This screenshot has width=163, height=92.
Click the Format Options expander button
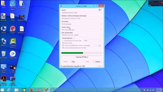click(74, 38)
